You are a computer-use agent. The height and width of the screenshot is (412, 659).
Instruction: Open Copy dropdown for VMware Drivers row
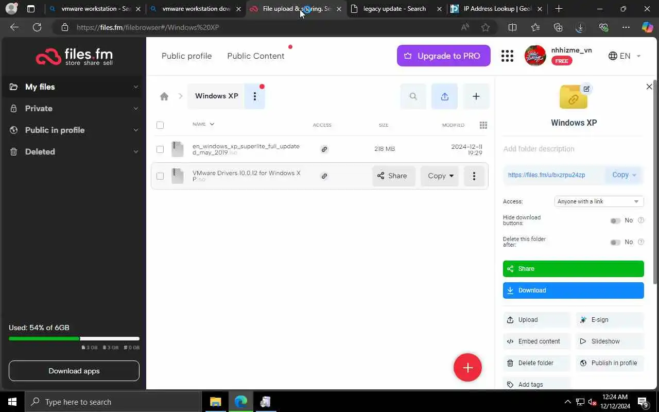[440, 176]
